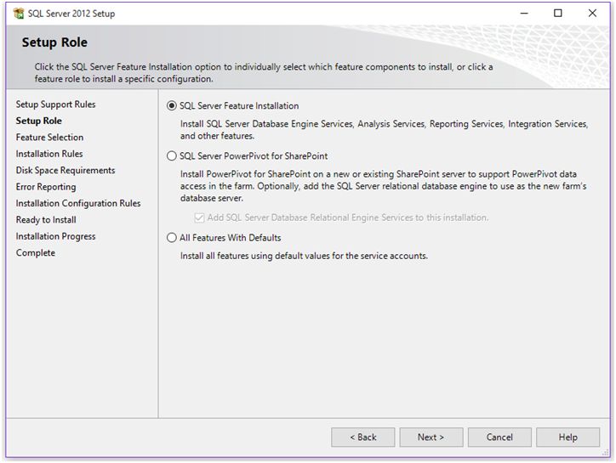
Task: Jump to Feature Selection step
Action: coord(49,138)
